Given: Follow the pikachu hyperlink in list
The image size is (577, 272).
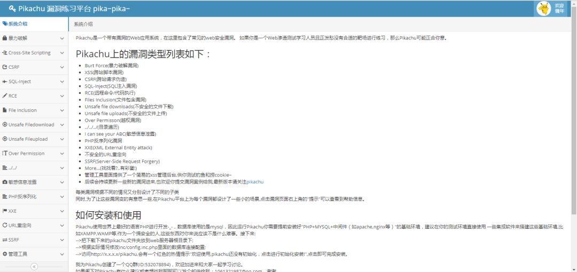Looking at the screenshot, I should [x=255, y=182].
